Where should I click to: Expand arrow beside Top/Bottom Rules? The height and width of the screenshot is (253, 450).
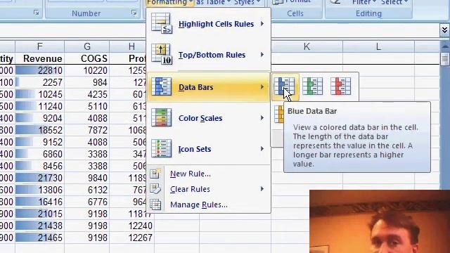pos(262,55)
